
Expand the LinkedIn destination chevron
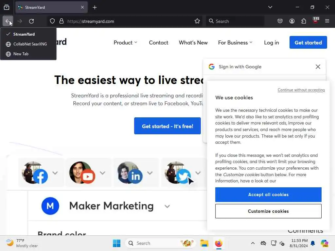point(150,173)
